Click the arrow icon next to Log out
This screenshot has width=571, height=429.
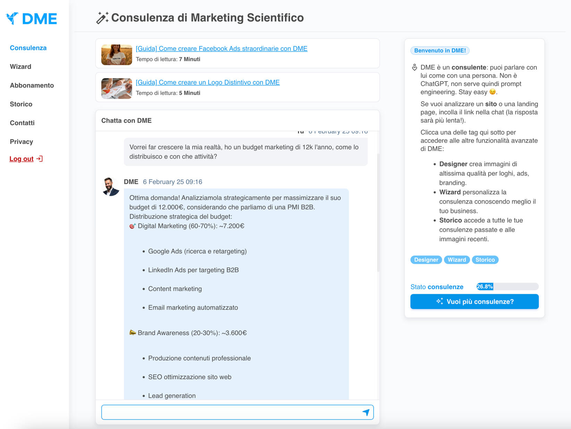[40, 159]
